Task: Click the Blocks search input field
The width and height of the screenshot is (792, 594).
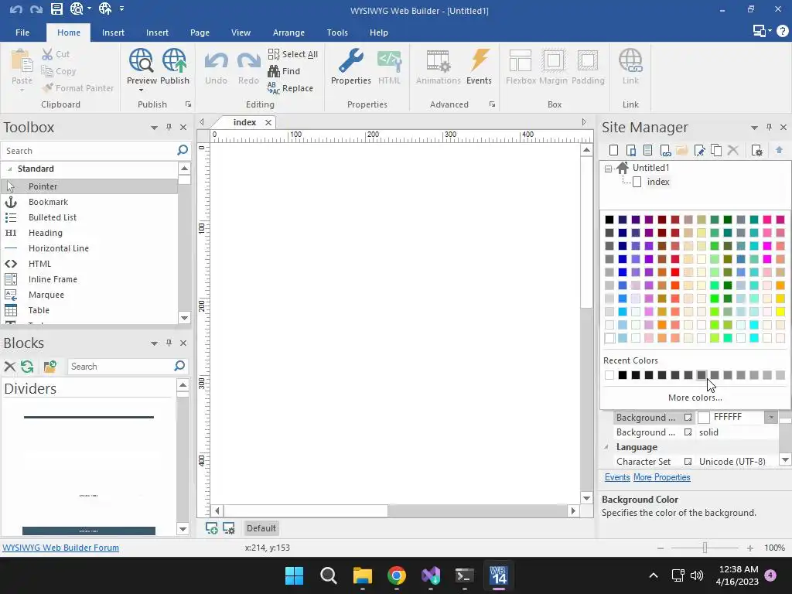Action: (x=121, y=366)
